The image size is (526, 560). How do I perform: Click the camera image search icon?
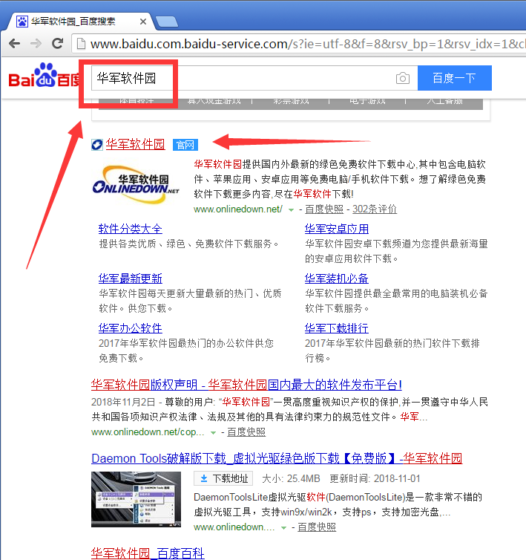[x=403, y=78]
